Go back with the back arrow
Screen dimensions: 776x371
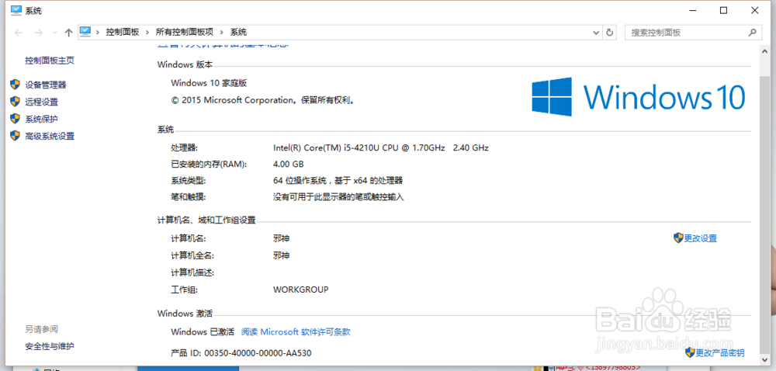pos(19,33)
